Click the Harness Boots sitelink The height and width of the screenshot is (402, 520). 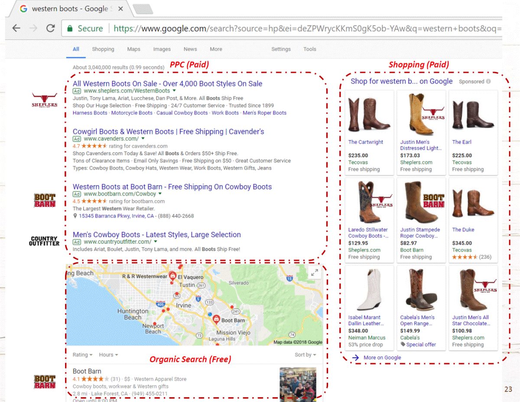coord(90,113)
